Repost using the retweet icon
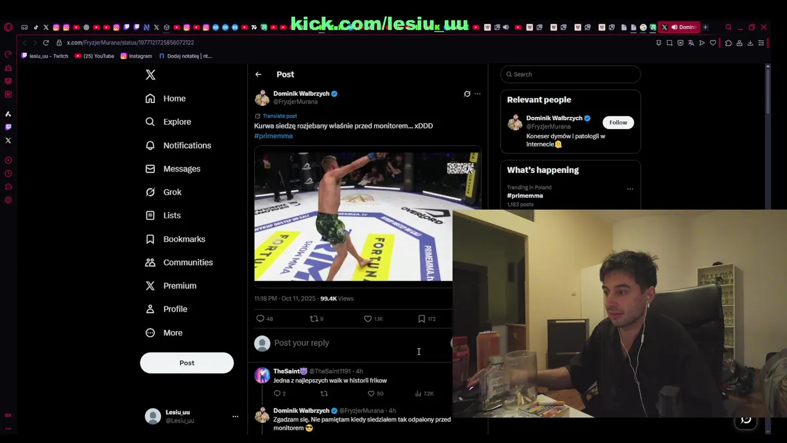787x443 pixels. (314, 319)
